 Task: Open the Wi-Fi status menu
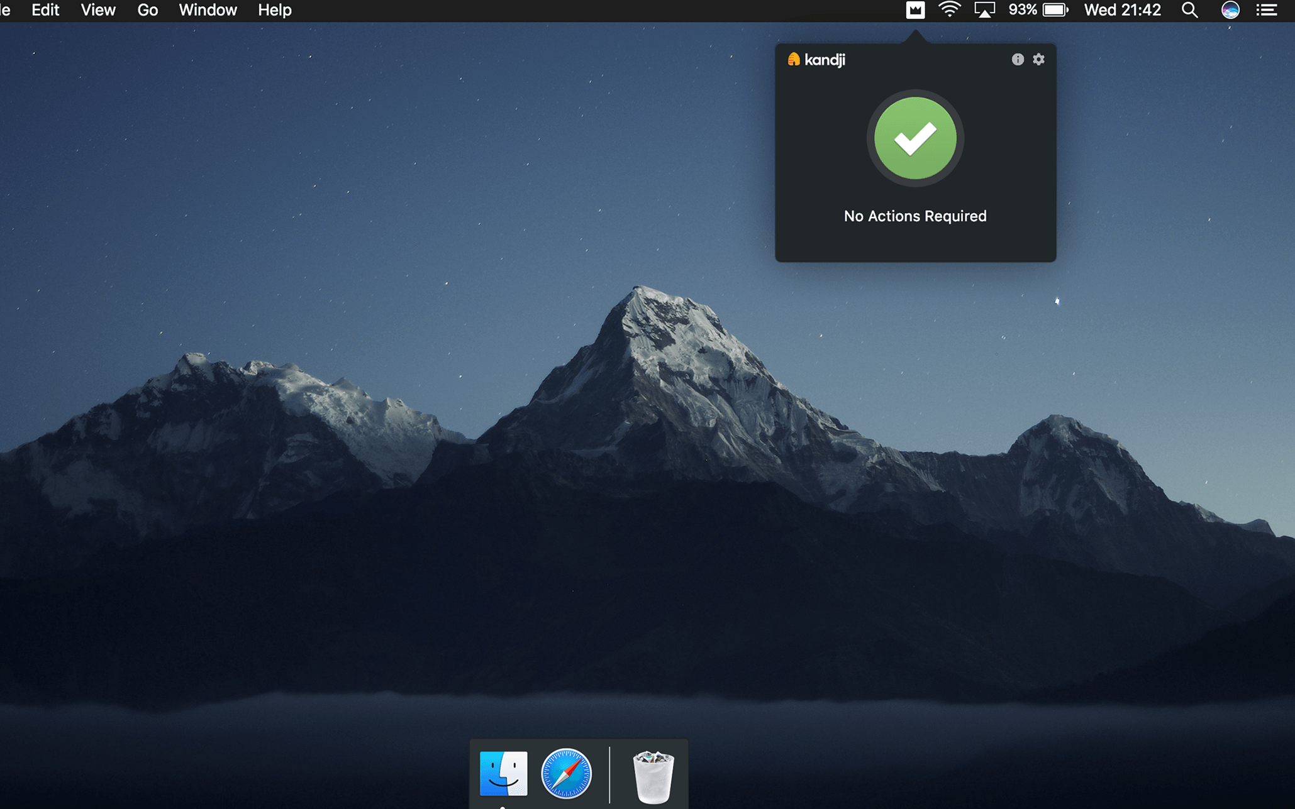click(x=949, y=10)
